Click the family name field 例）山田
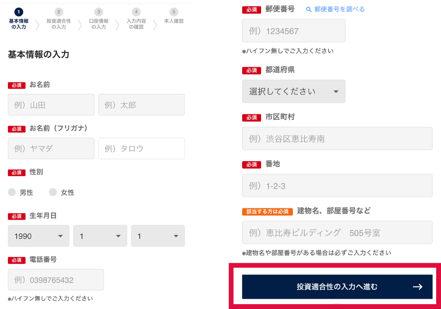This screenshot has width=441, height=309. 51,105
